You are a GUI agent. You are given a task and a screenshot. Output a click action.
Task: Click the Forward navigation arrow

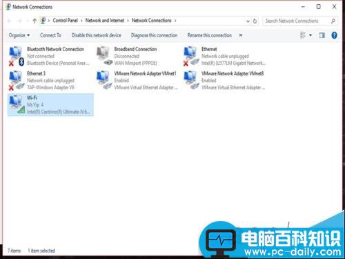[19, 21]
